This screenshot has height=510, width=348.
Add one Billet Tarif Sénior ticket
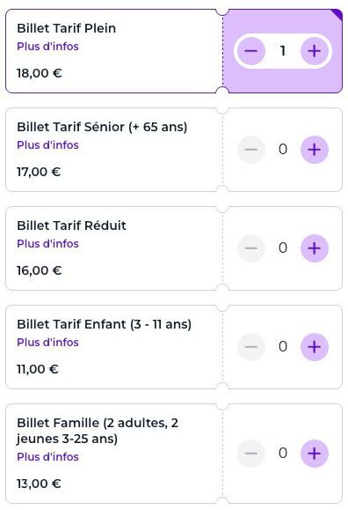pyautogui.click(x=315, y=150)
